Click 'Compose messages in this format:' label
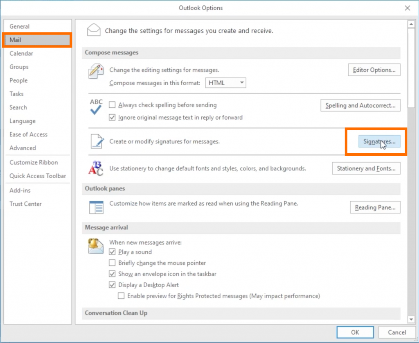The image size is (419, 343). 155,83
